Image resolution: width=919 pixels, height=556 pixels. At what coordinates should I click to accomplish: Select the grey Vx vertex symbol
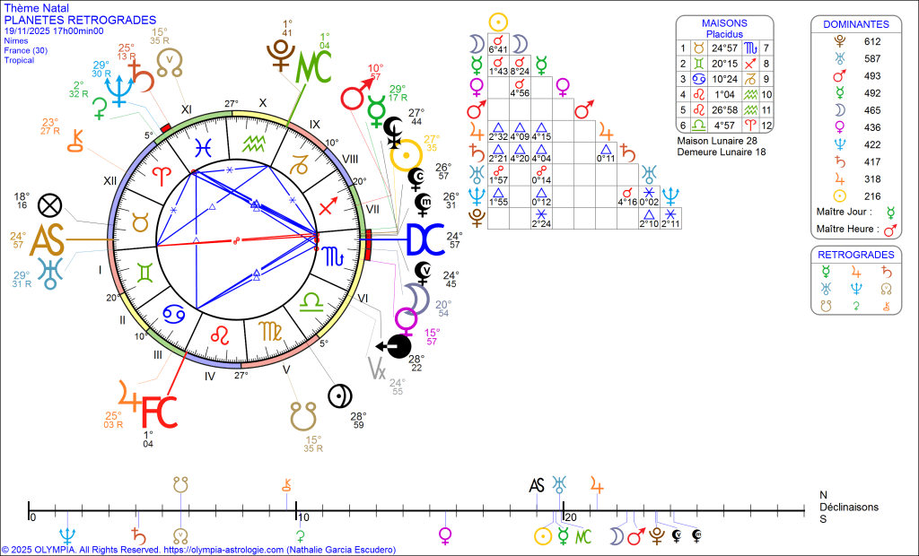pyautogui.click(x=379, y=369)
